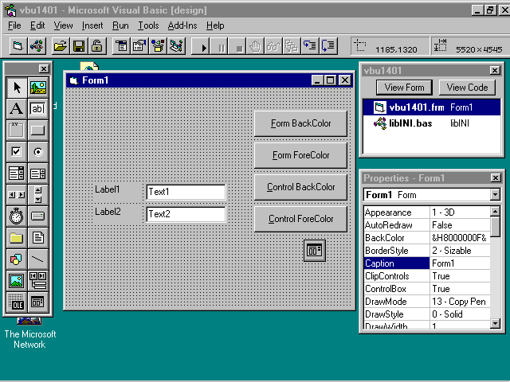Click the Save Project toolbar icon
The image size is (510, 382).
click(x=80, y=46)
